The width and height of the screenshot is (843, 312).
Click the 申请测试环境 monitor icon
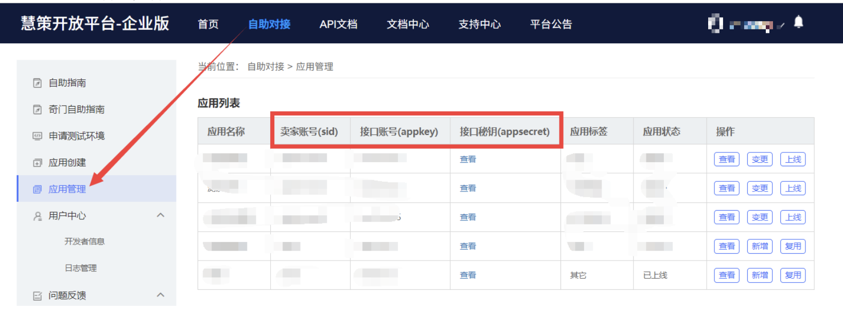point(37,136)
